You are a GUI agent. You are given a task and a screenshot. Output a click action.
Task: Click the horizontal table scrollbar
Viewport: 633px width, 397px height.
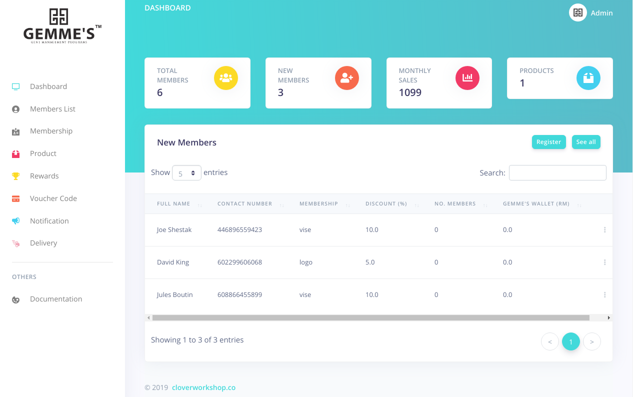point(370,318)
